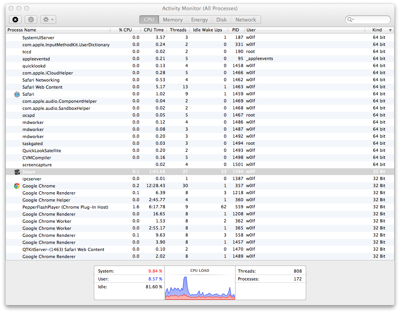Image resolution: width=400 pixels, height=313 pixels.
Task: Select the Safari Web Content process with PID 1463
Action: click(200, 87)
